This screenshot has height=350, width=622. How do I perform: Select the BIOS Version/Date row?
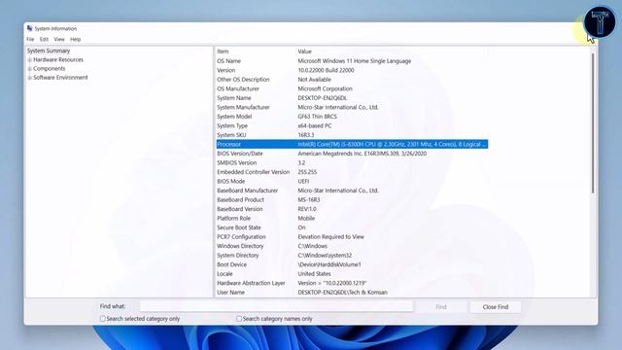click(352, 154)
